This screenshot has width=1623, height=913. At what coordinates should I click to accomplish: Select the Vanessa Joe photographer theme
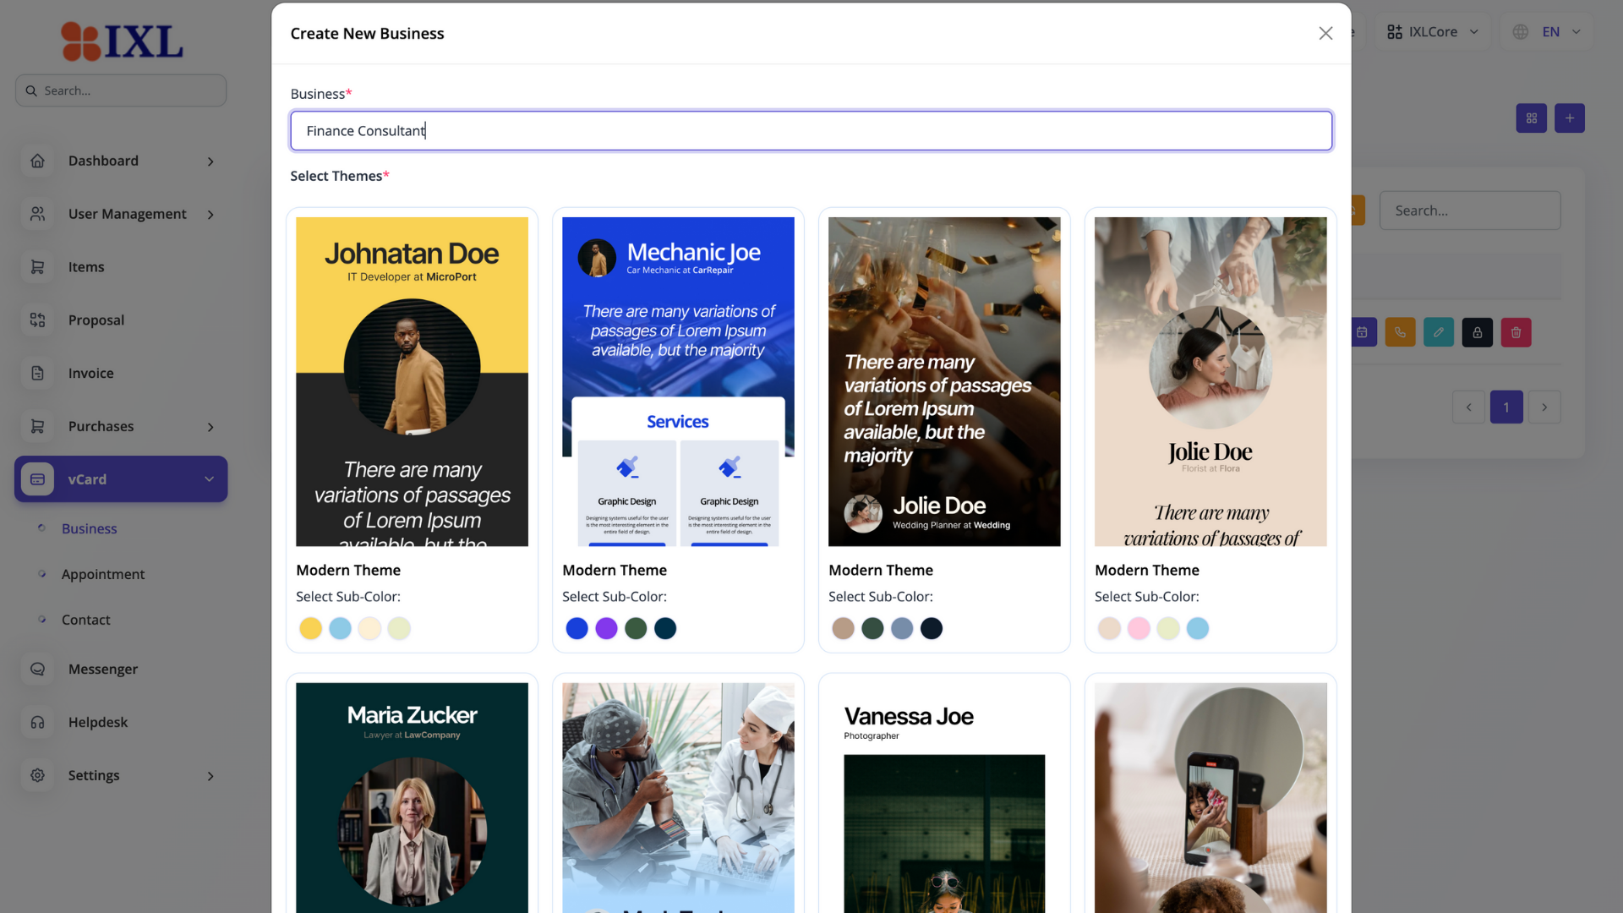pos(944,797)
